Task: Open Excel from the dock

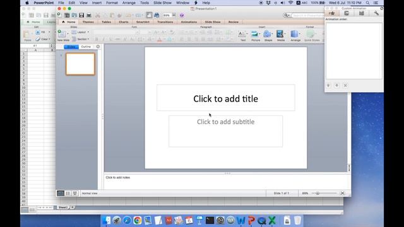Action: point(272,220)
